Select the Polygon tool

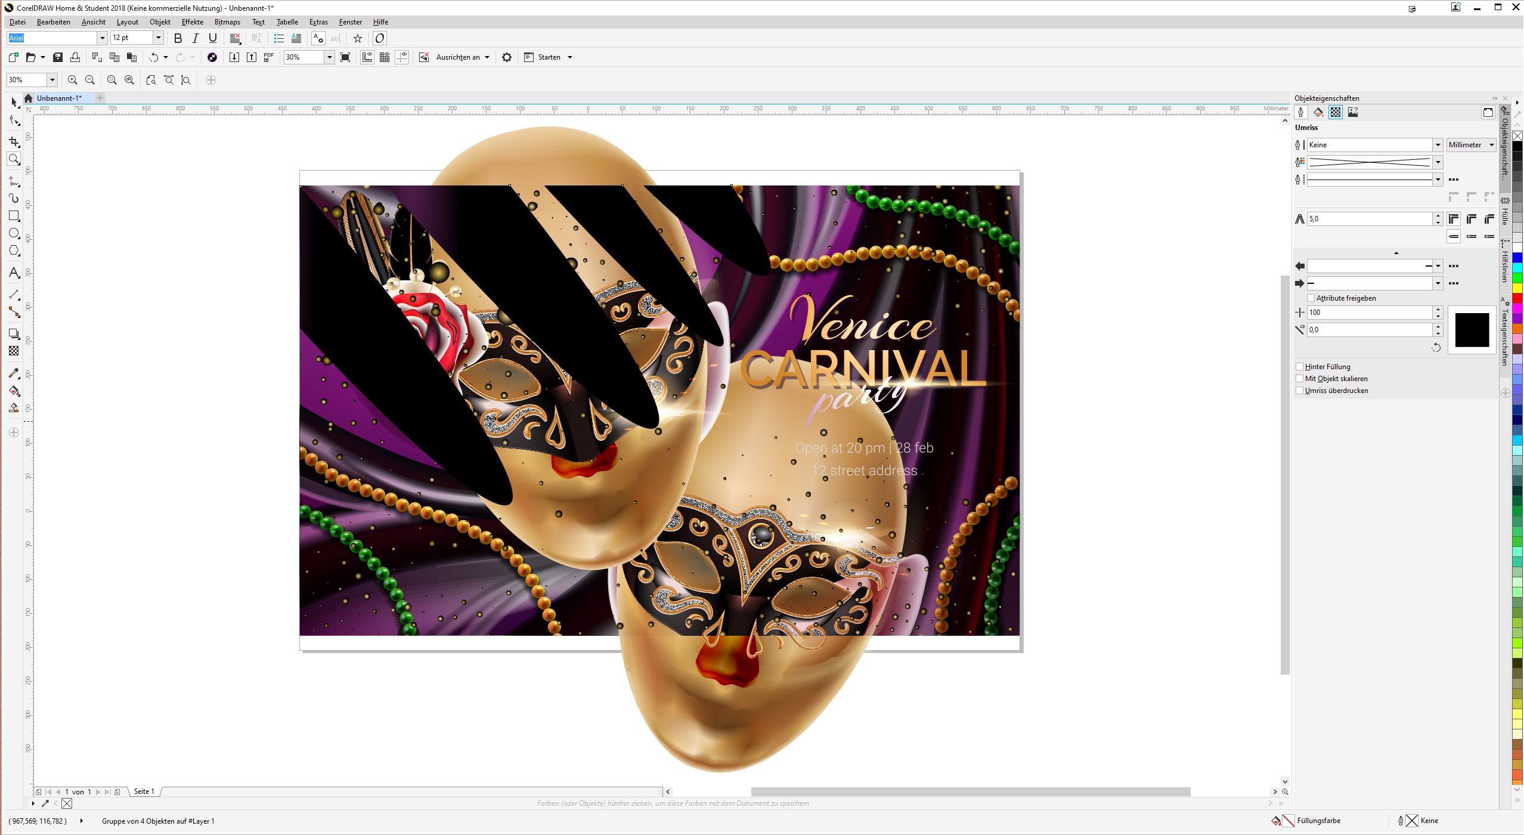[x=14, y=250]
